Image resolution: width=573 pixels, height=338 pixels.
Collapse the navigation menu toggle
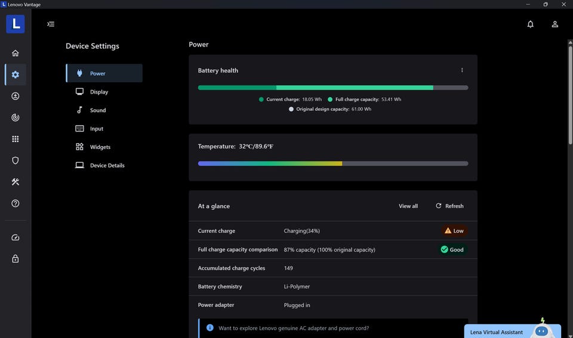51,24
